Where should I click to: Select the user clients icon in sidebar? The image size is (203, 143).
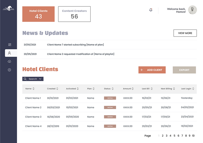coord(10,53)
